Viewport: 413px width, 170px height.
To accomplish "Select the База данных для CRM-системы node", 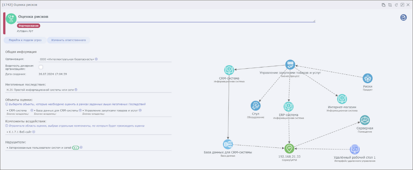I will (x=228, y=144).
